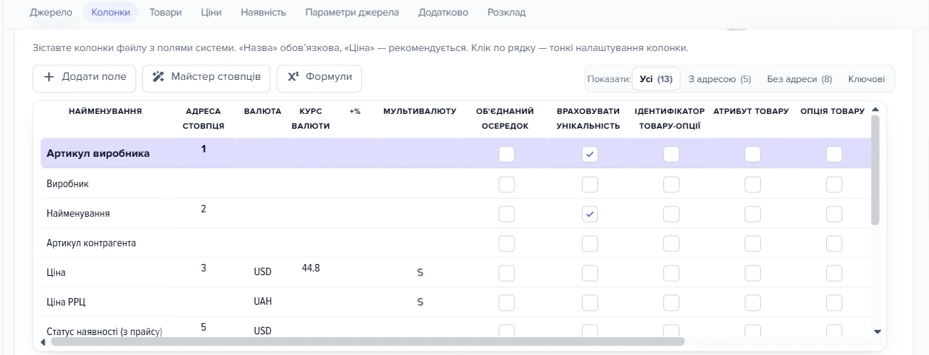Click the multicurrency S icon in Ціна РРЦ row
The height and width of the screenshot is (355, 929).
pos(420,302)
